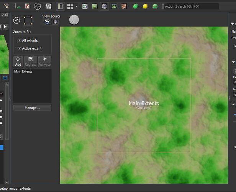
Task: Zoom to fit All extents
Action: (29, 40)
